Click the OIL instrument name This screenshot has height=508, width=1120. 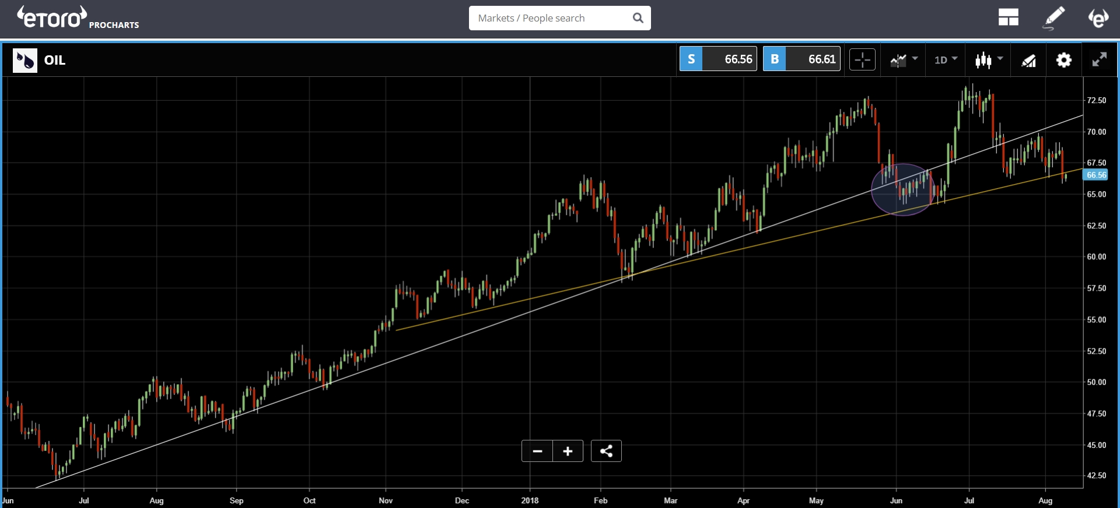(55, 60)
